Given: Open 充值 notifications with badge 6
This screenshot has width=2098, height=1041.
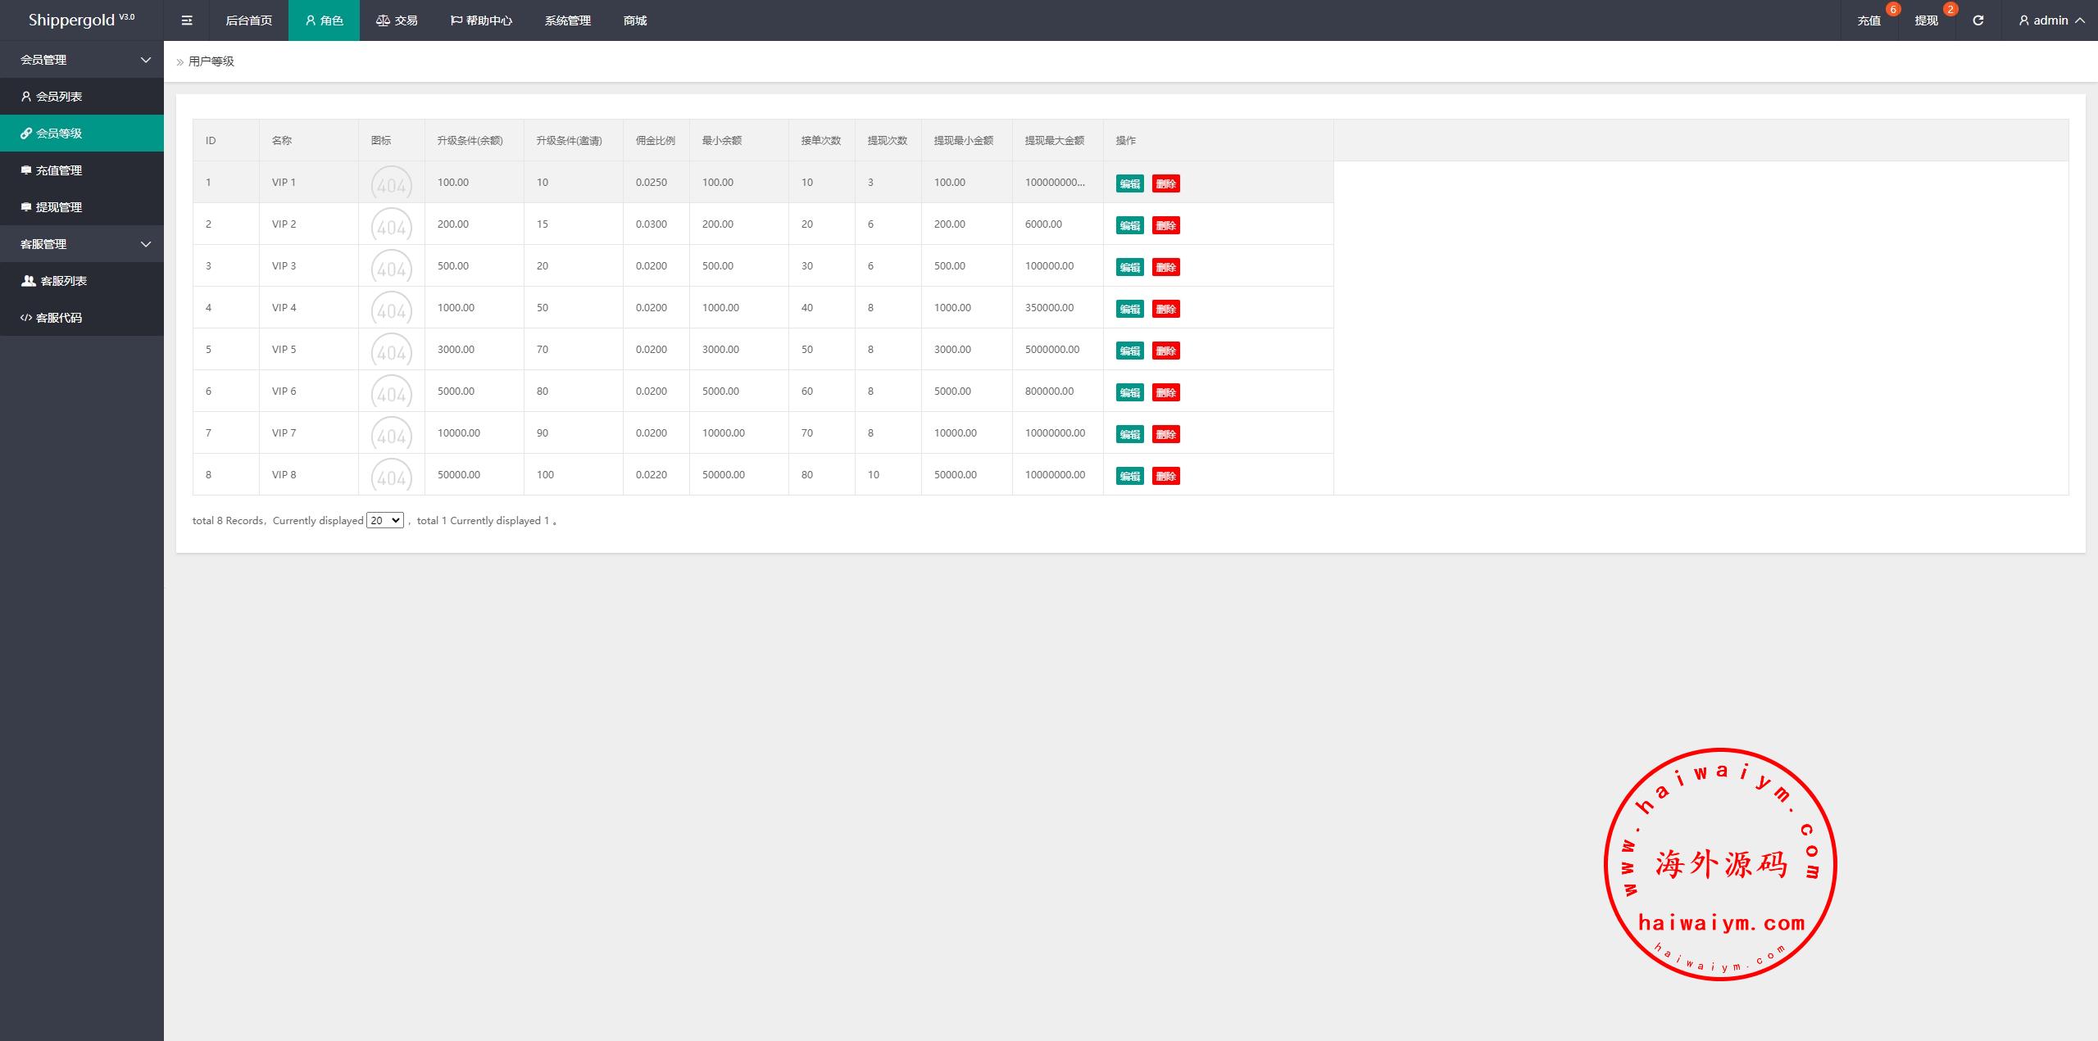Looking at the screenshot, I should point(1869,20).
